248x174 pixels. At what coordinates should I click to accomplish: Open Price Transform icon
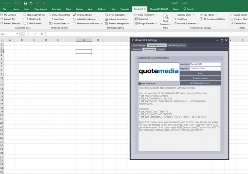tap(136, 15)
